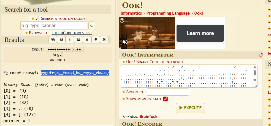Reset the Ook! Interpreter with red arrow
Image resolution: width=271 pixels, height=126 pixels.
260,55
